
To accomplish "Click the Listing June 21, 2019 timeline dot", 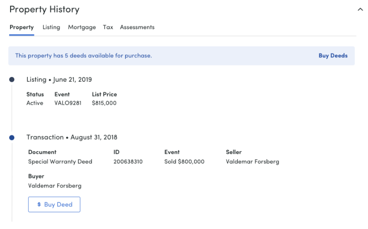I will point(11,80).
